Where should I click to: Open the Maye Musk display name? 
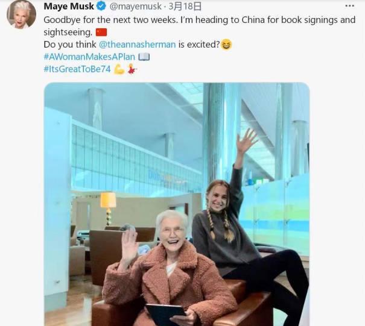click(x=69, y=6)
